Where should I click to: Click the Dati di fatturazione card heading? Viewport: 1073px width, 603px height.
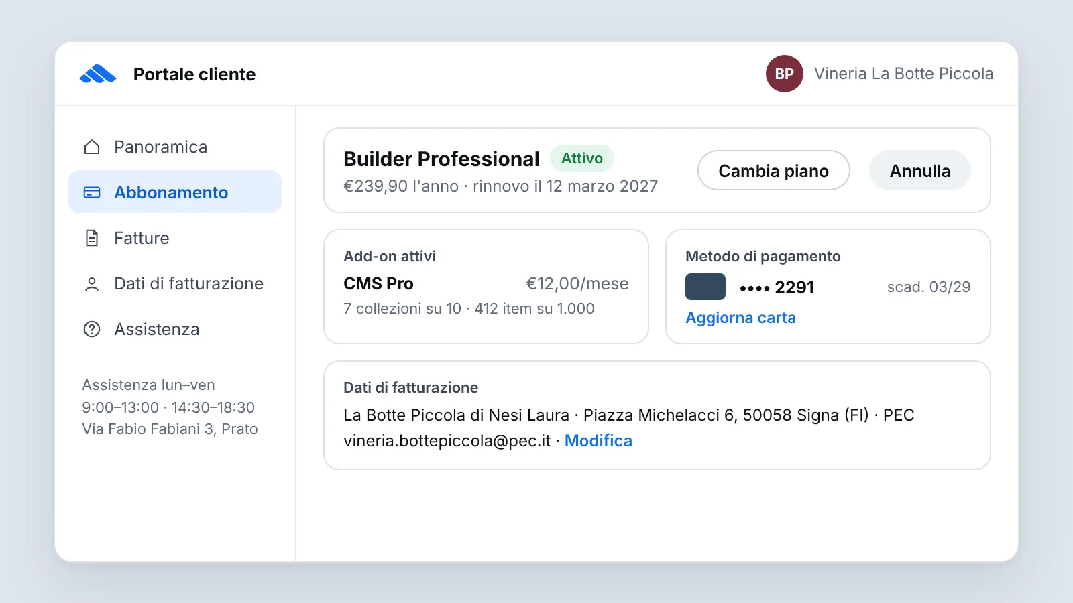pyautogui.click(x=411, y=388)
